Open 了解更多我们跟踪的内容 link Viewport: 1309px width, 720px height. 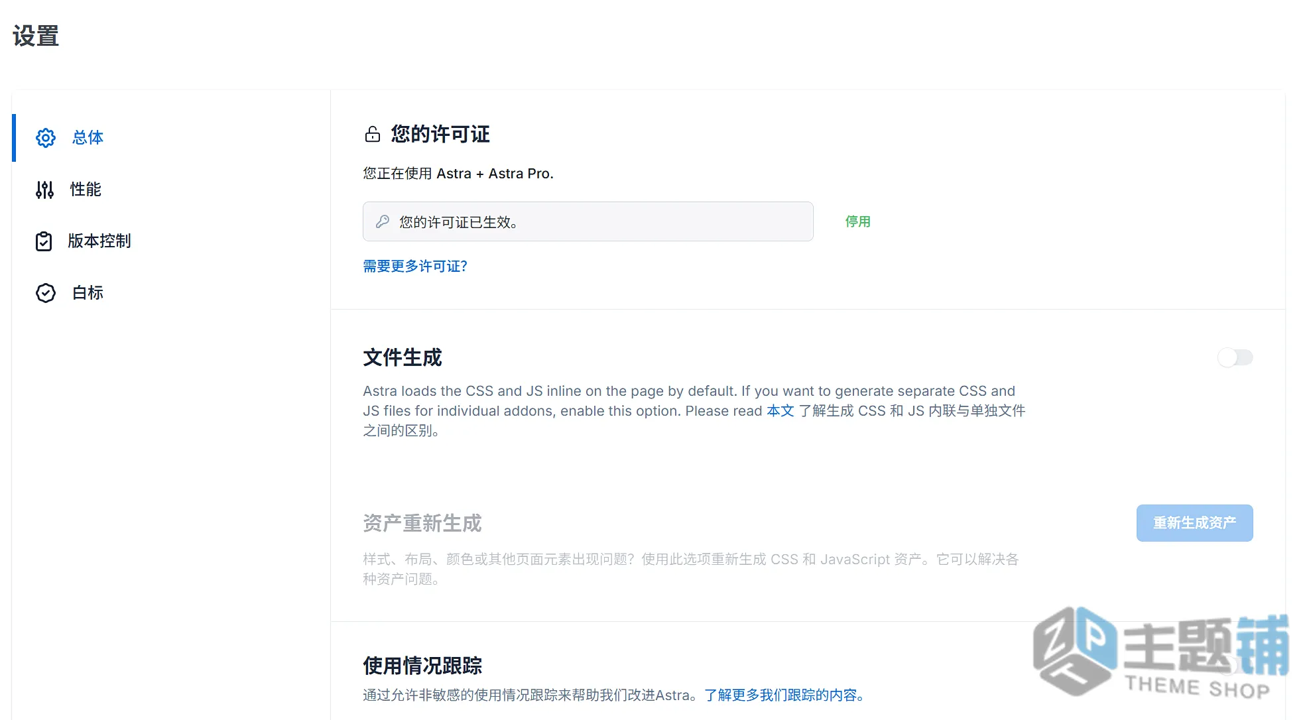click(784, 695)
